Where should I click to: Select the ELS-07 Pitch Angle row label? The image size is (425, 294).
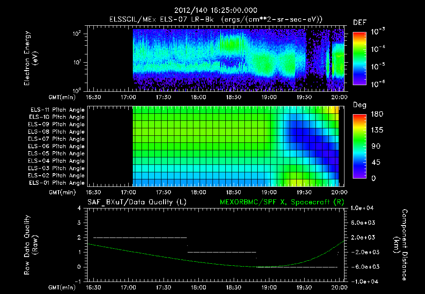coord(56,139)
